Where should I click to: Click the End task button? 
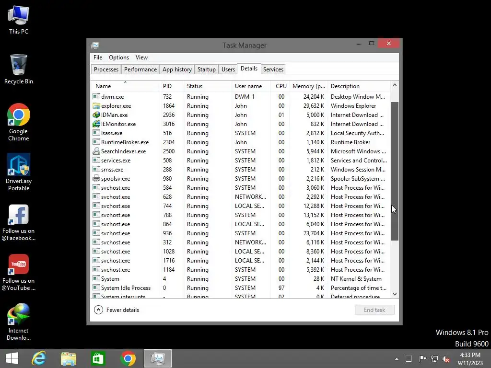tap(374, 310)
